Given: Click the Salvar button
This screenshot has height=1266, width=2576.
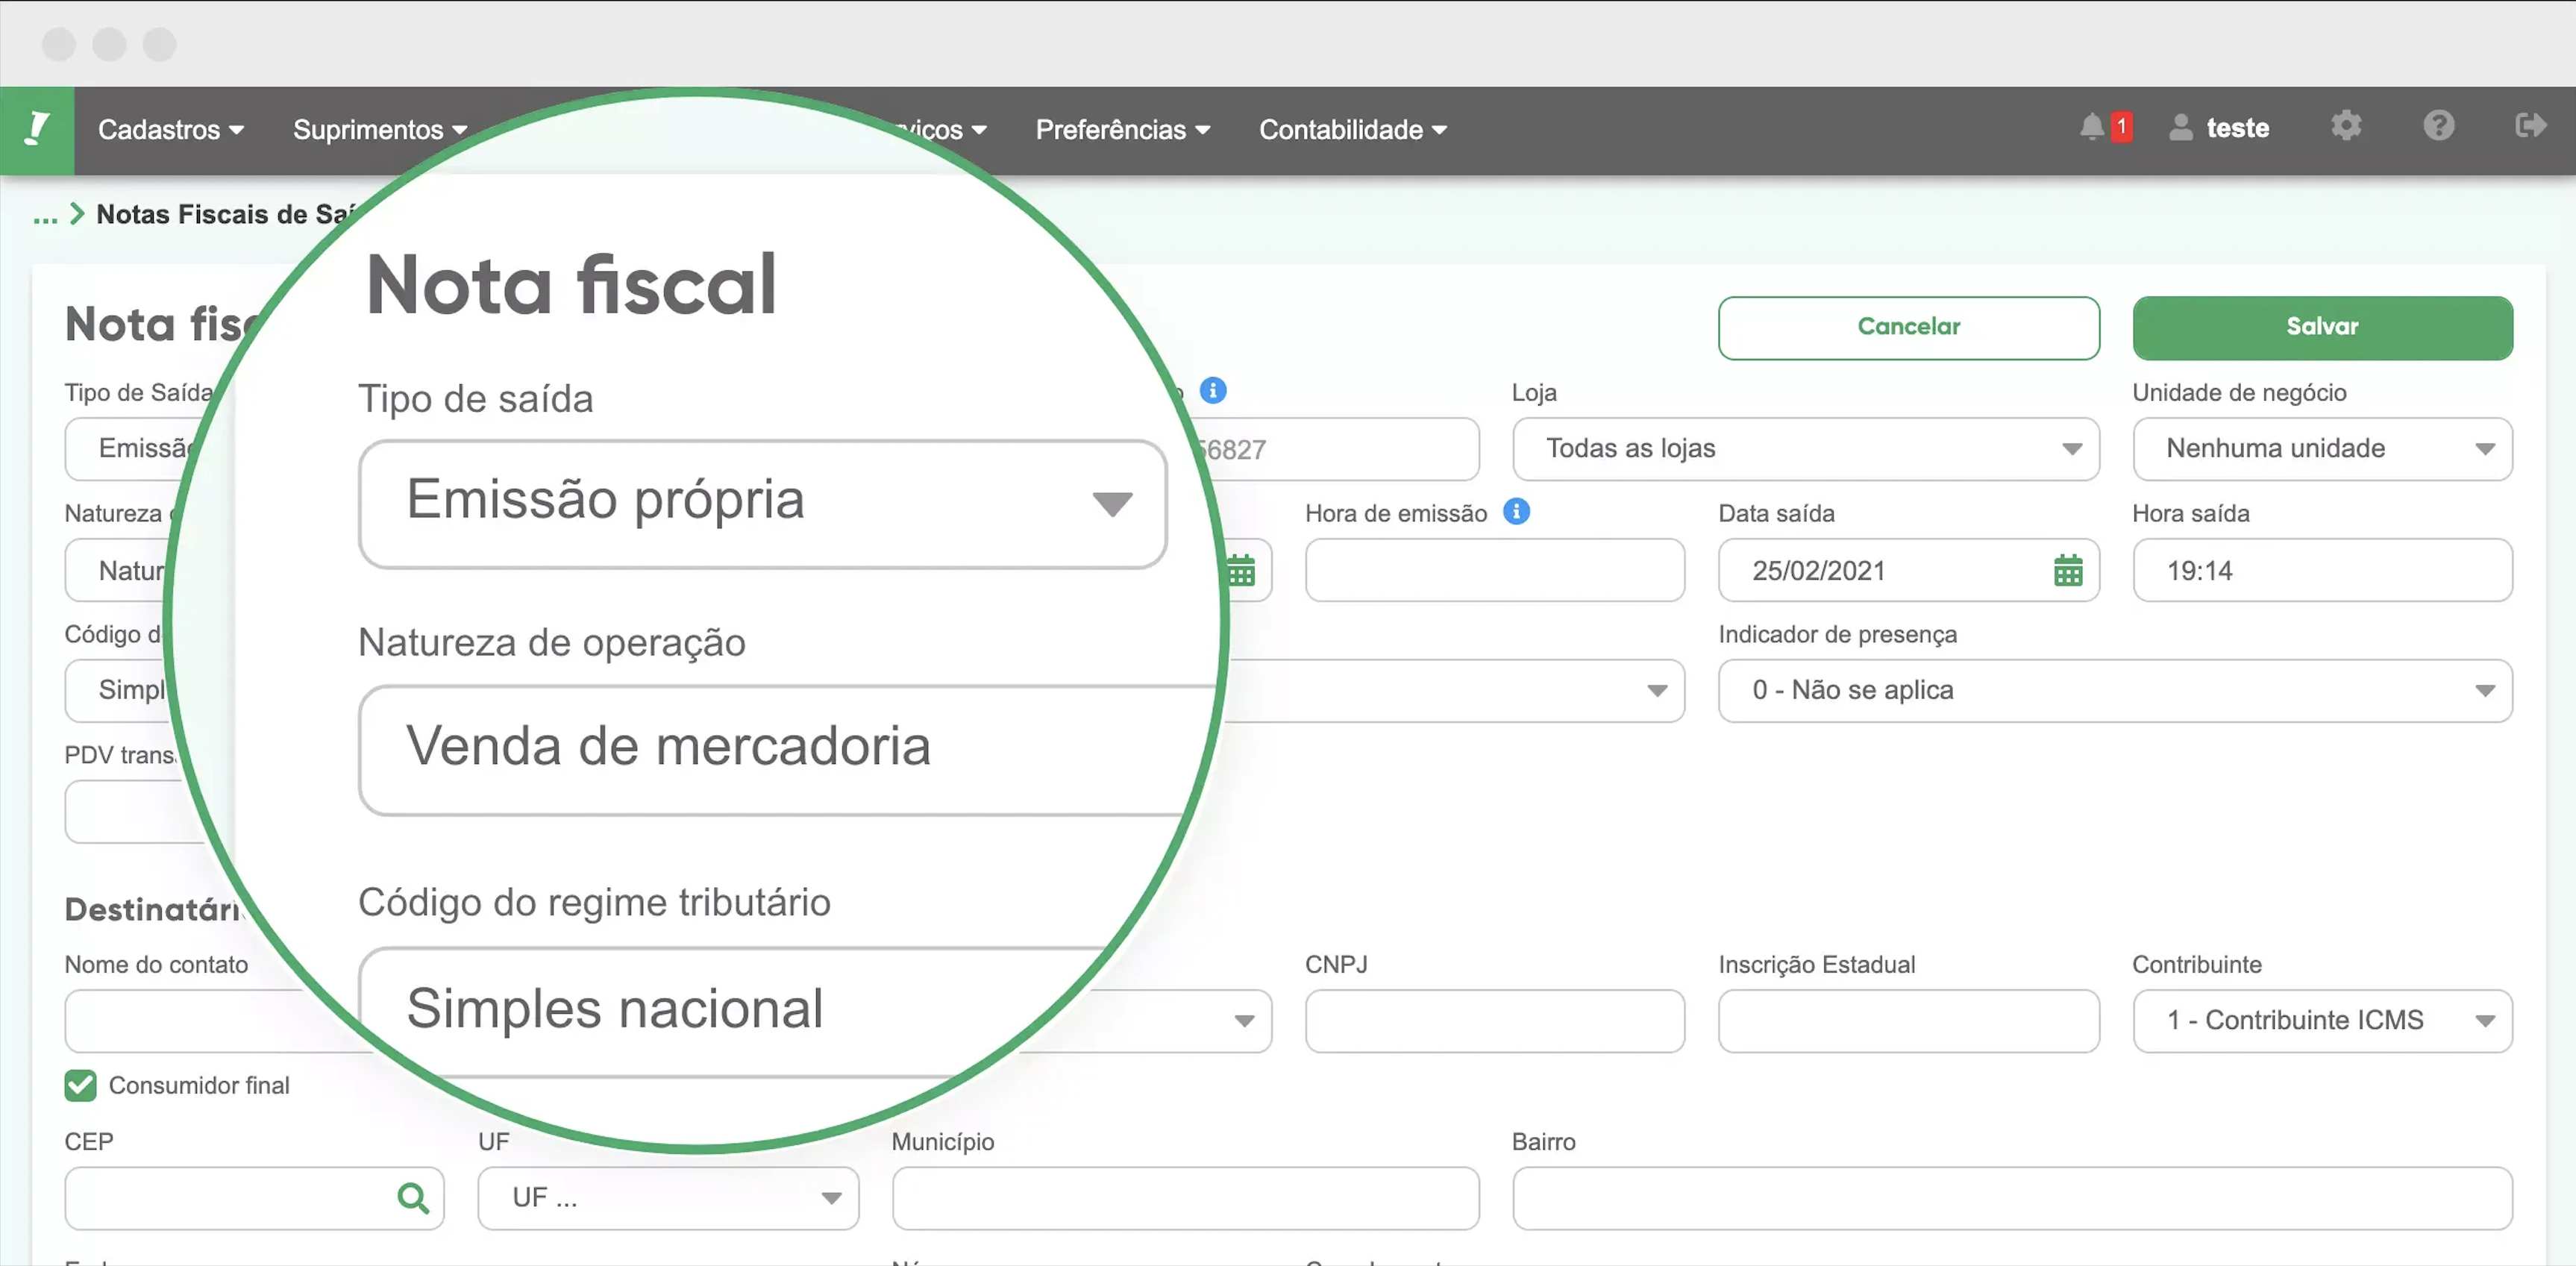Looking at the screenshot, I should click(x=2321, y=327).
